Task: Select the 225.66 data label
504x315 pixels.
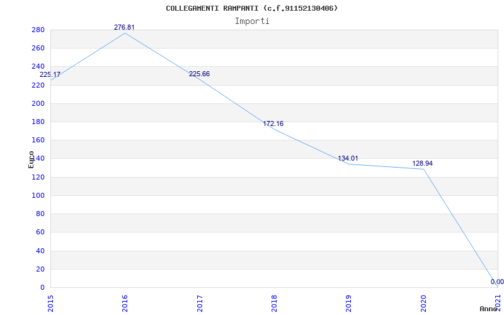Action: [199, 74]
